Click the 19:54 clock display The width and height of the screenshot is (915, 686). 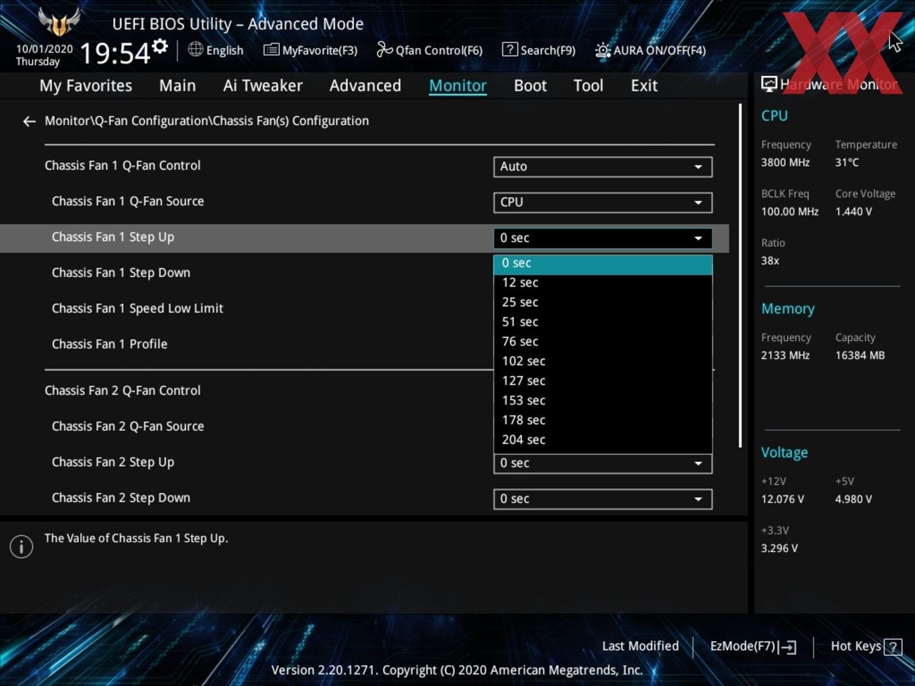(x=115, y=53)
